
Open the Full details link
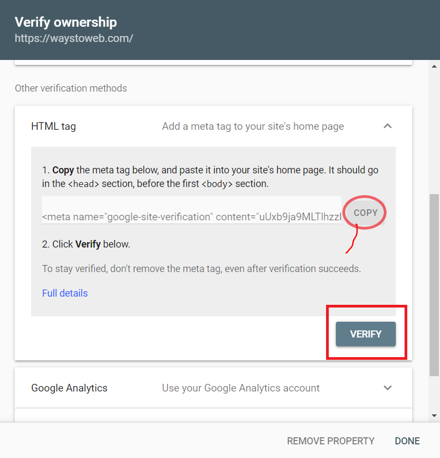pos(65,293)
